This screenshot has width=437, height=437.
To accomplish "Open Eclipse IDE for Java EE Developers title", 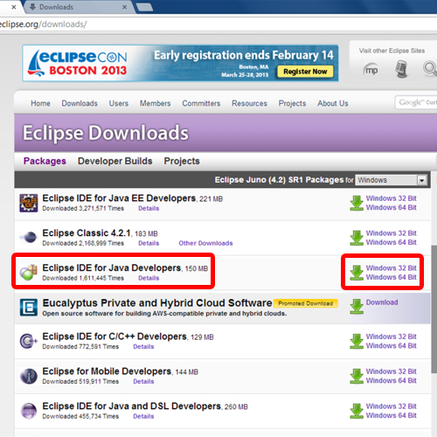I will coord(119,198).
